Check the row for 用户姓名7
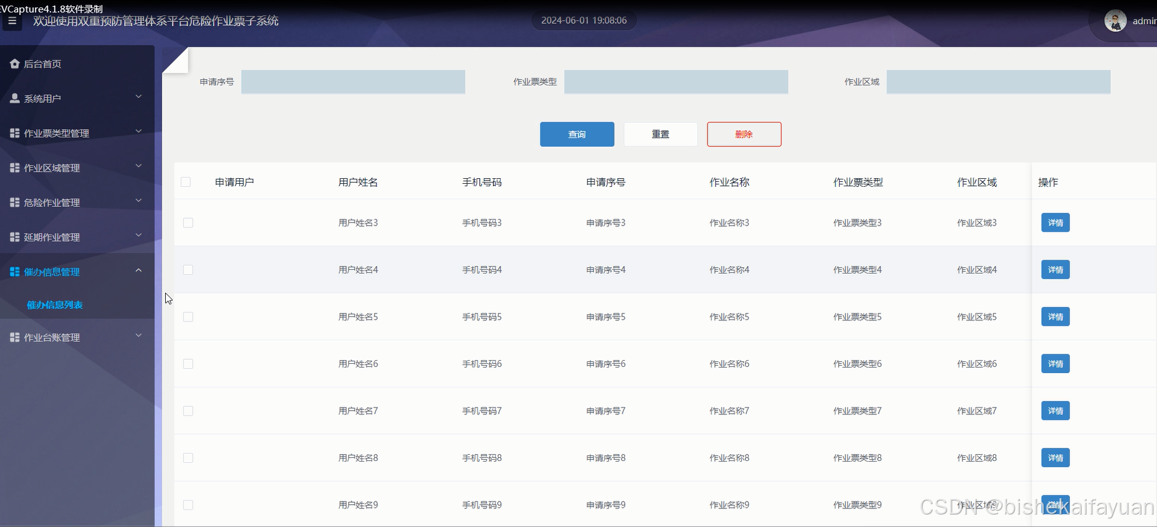The height and width of the screenshot is (527, 1157). pyautogui.click(x=188, y=411)
